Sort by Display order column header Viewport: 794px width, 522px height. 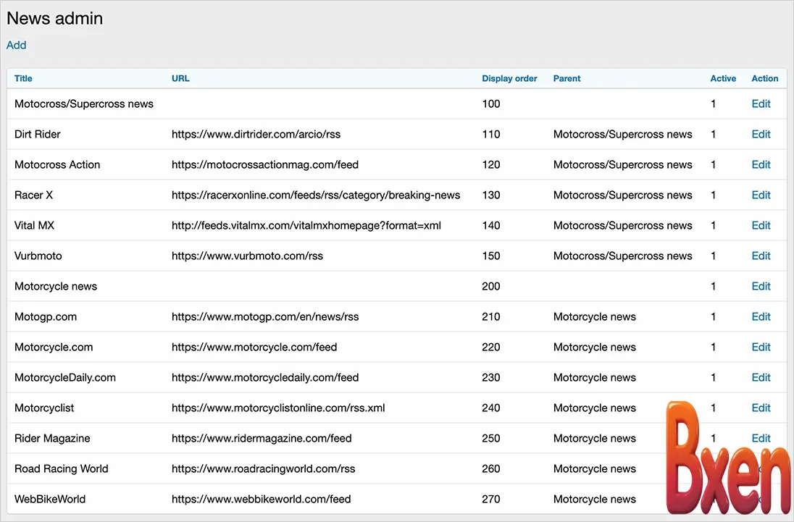point(509,78)
